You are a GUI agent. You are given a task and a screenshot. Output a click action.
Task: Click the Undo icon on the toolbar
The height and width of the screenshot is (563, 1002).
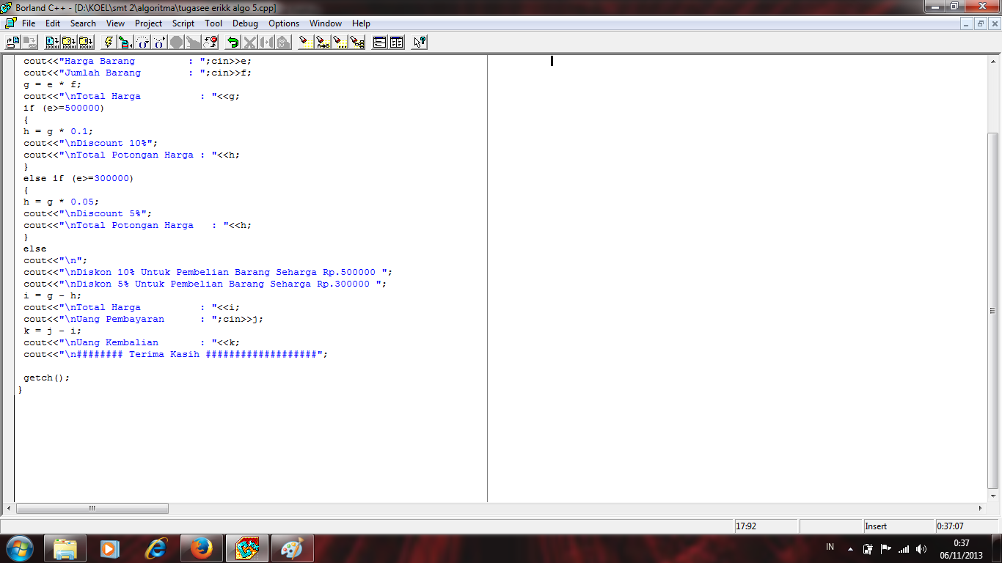tap(233, 42)
